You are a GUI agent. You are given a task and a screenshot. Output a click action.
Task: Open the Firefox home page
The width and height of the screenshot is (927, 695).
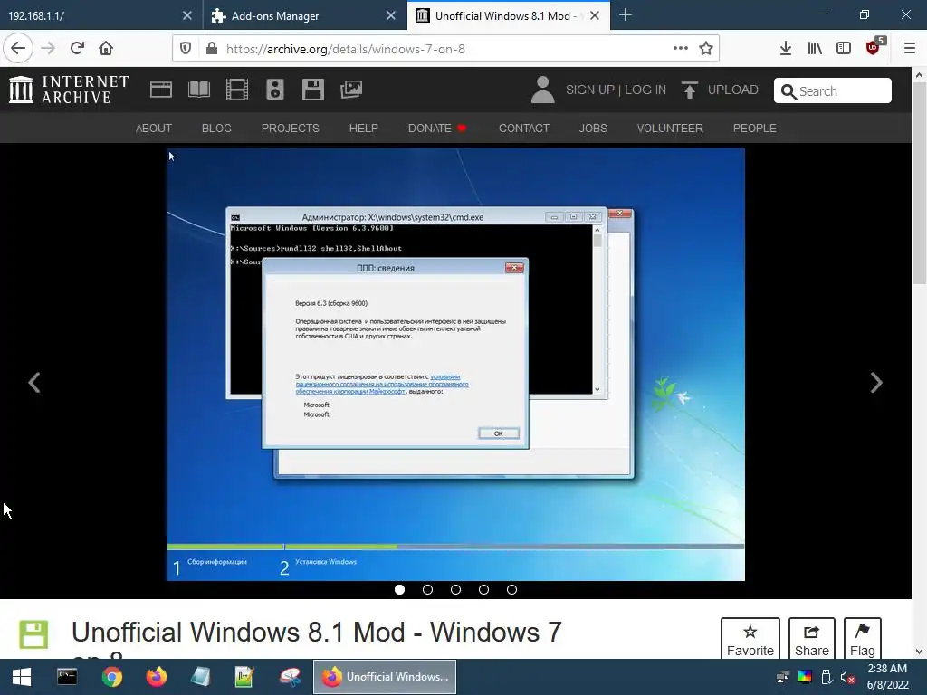tap(106, 49)
